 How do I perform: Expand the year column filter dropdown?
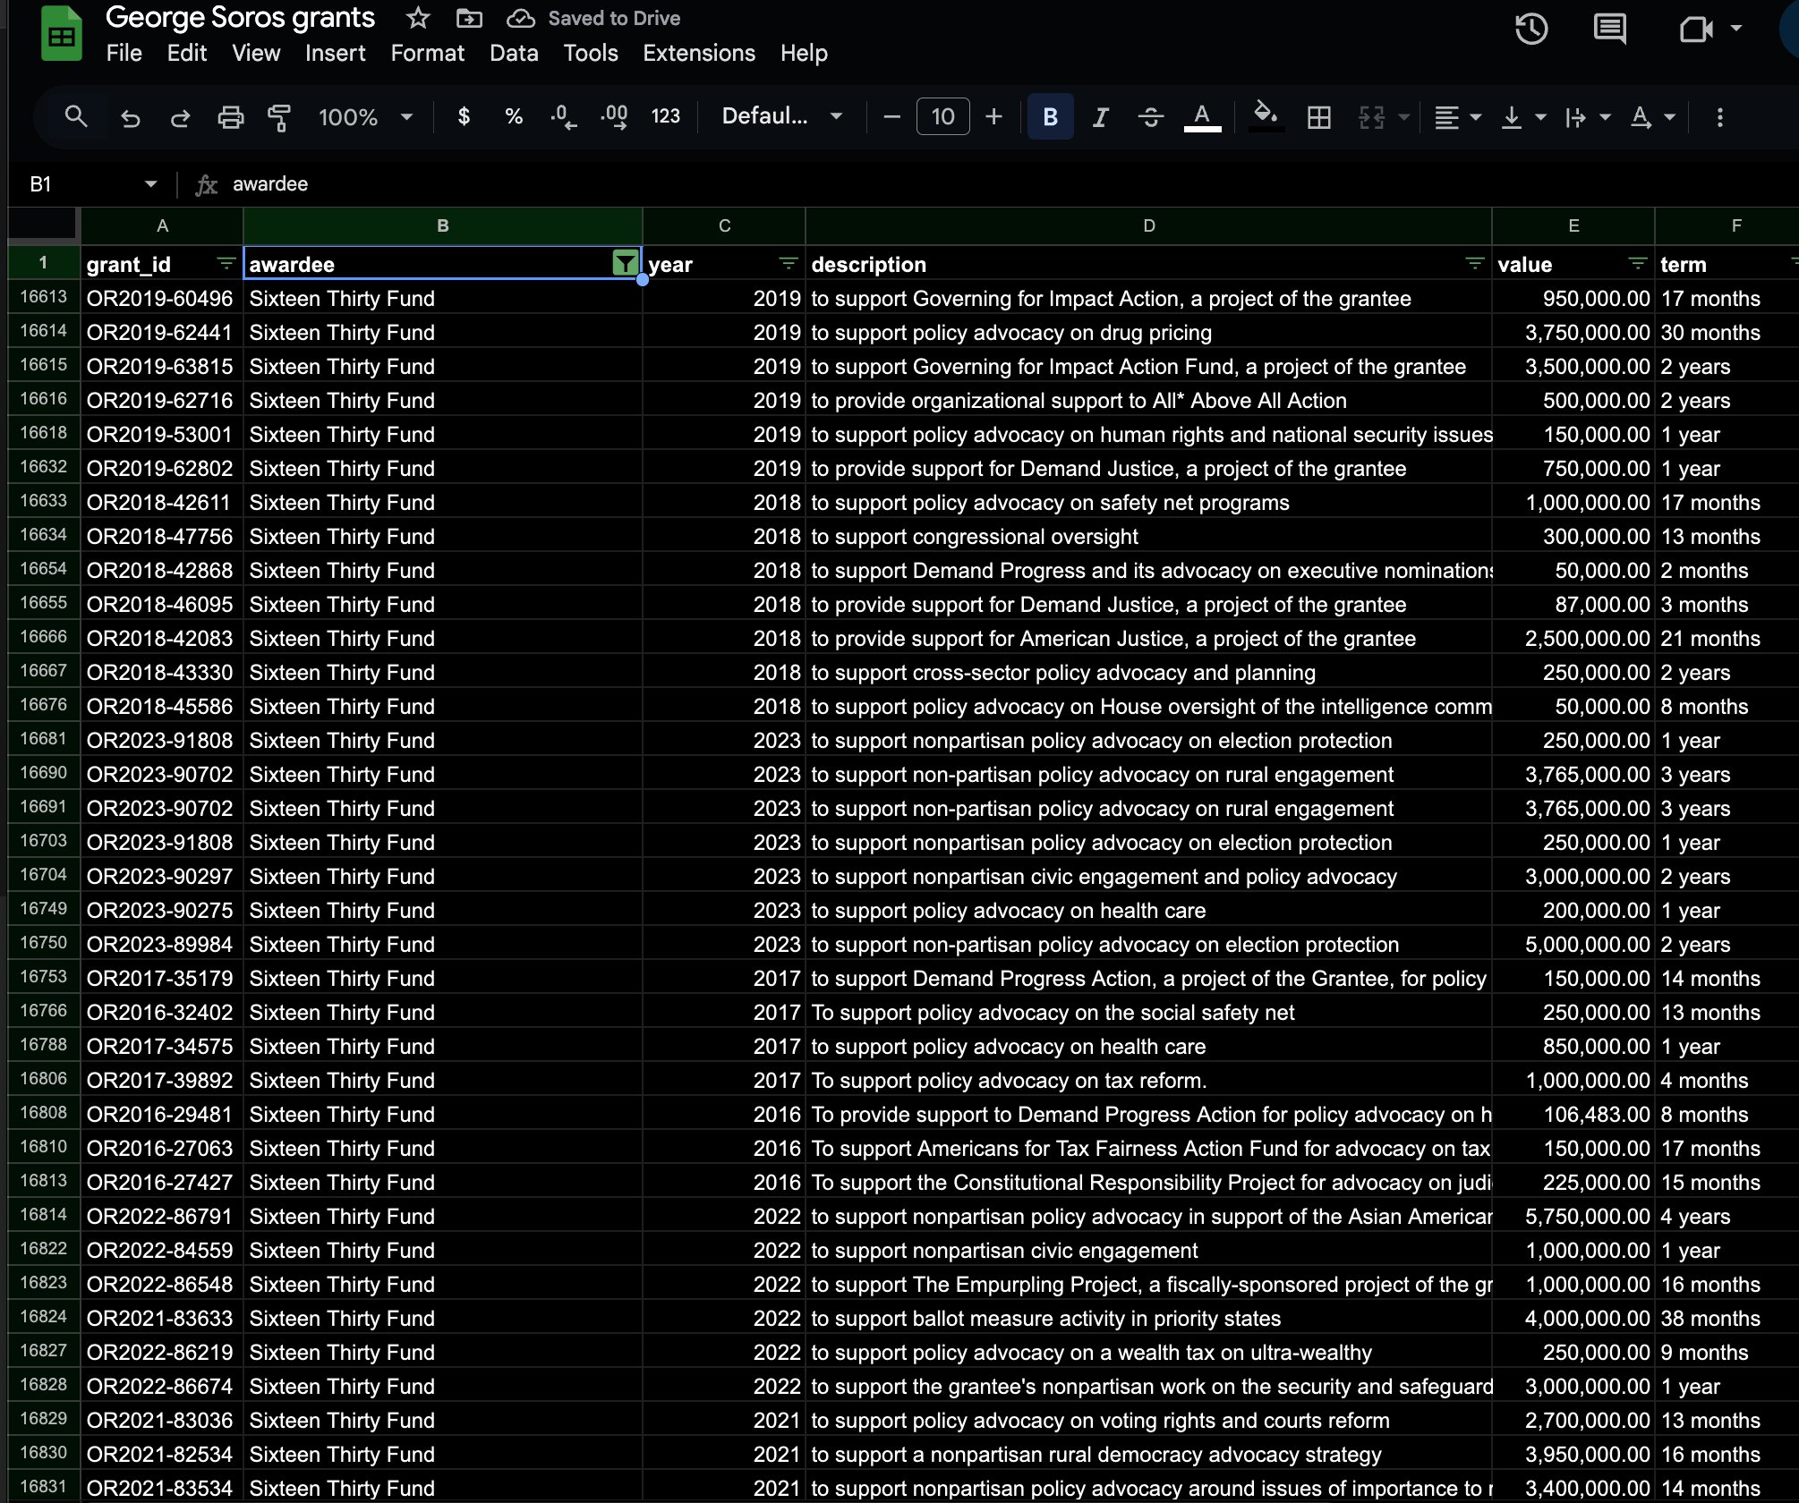point(788,263)
